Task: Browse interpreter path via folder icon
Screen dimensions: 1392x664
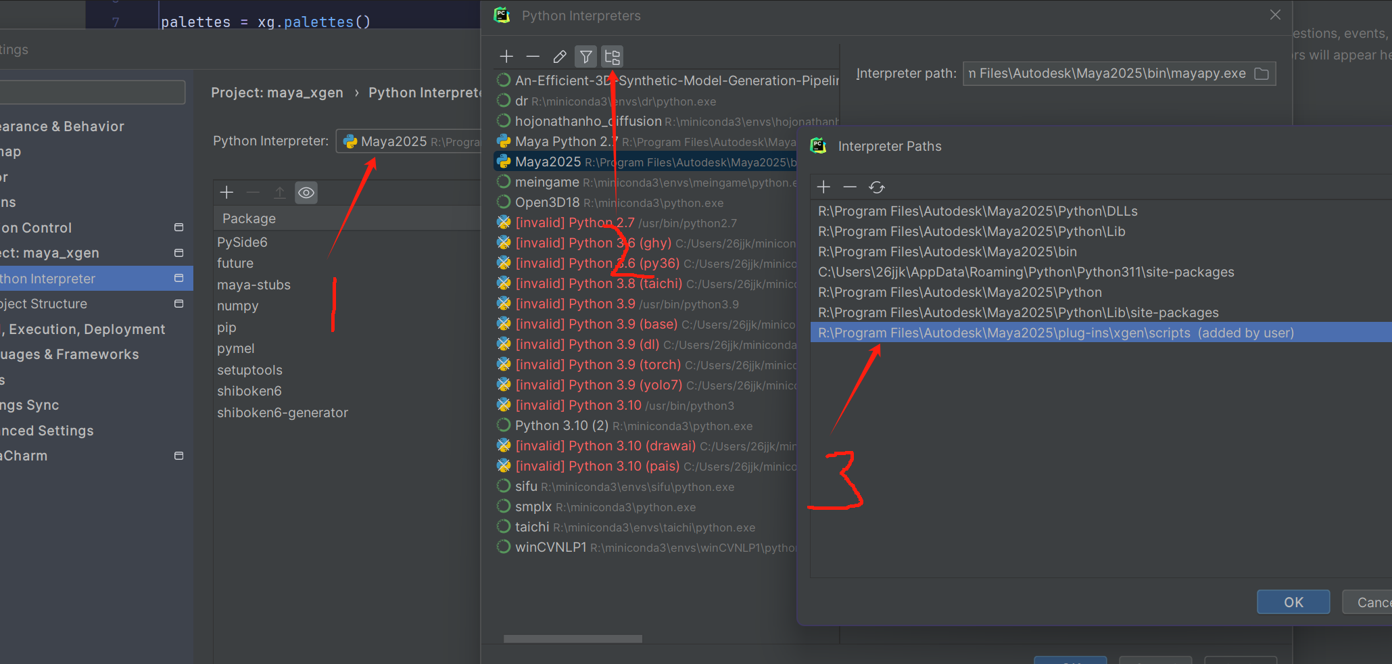Action: point(1262,74)
